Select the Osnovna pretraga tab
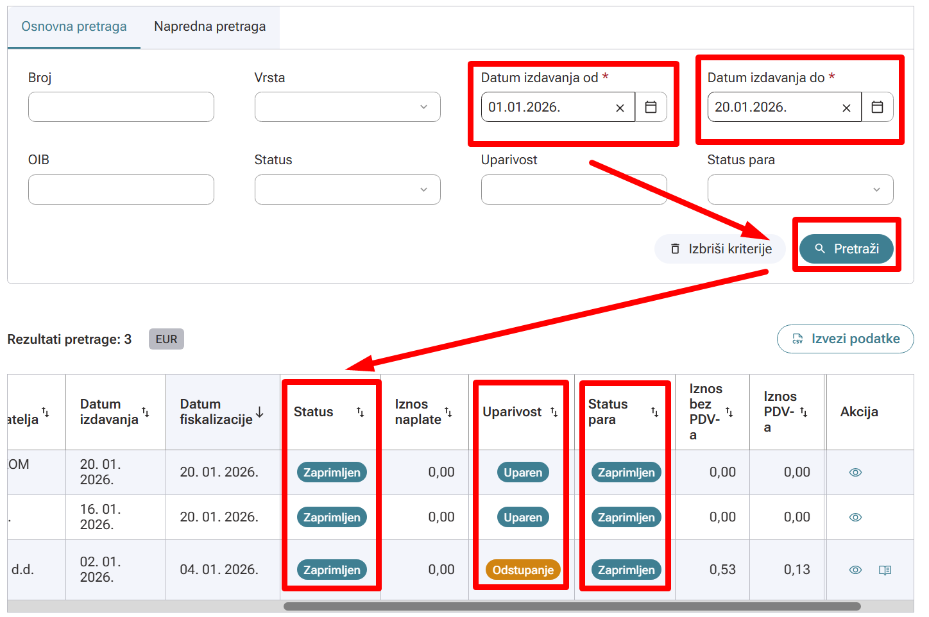This screenshot has height=617, width=929. click(x=74, y=27)
